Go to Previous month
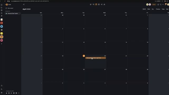The width and height of the screenshot is (169, 95). (158, 9)
